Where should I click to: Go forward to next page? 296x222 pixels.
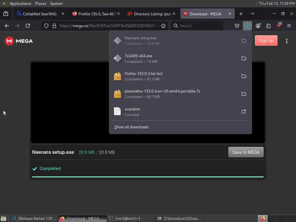pos(17,26)
